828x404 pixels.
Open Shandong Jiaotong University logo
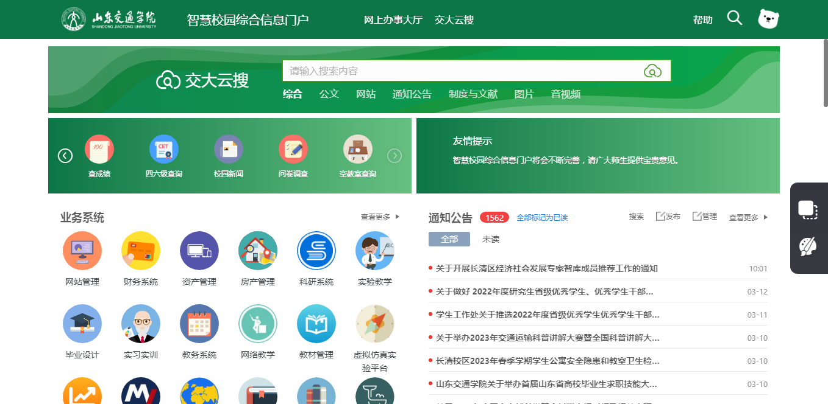point(109,19)
